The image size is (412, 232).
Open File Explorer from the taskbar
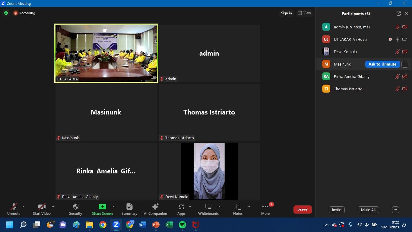point(90,225)
